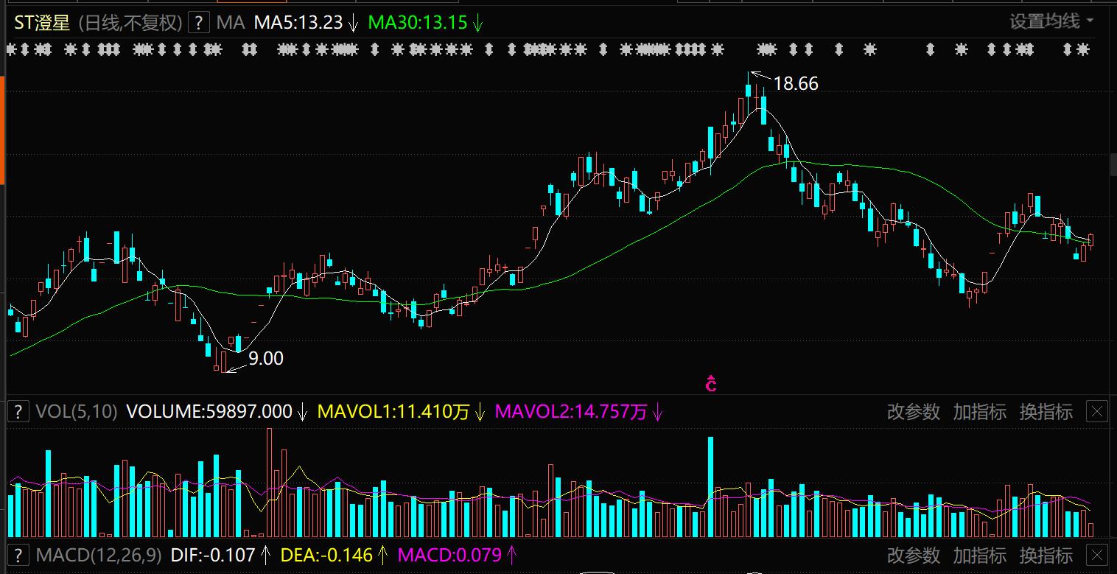Image resolution: width=1117 pixels, height=574 pixels.
Task: Click the help icon beside MACD(12,26,9)
Action: [x=18, y=555]
